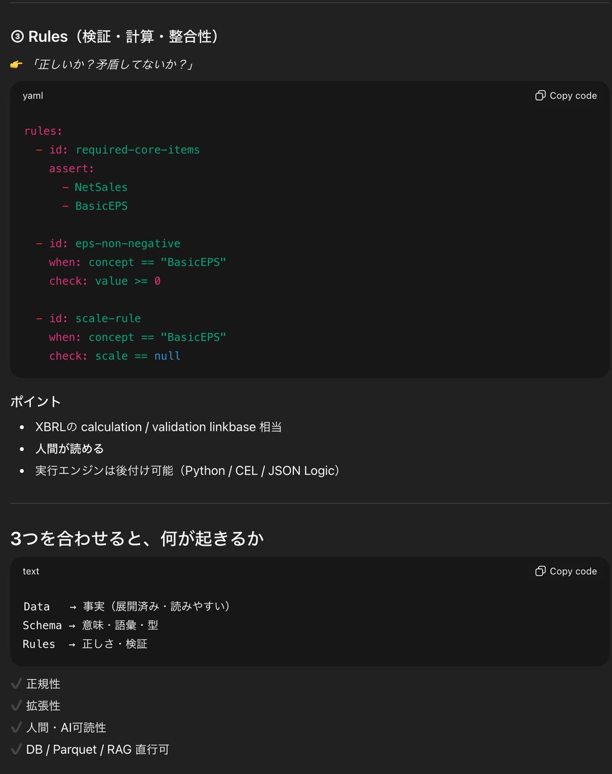The height and width of the screenshot is (774, 612).
Task: Click the '正規性' list item text
Action: pyautogui.click(x=43, y=684)
